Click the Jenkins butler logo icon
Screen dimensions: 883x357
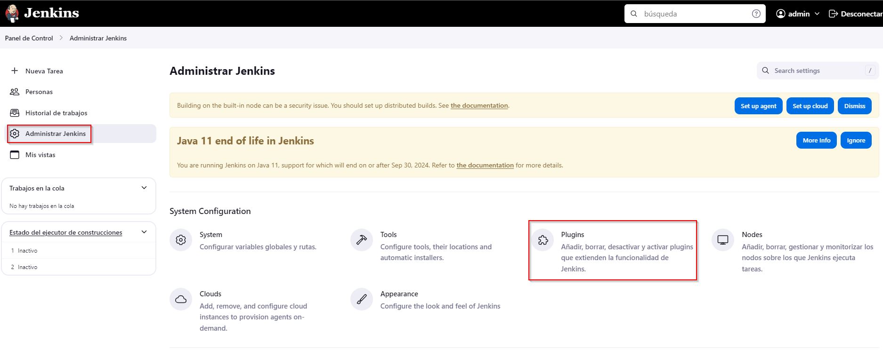click(12, 13)
